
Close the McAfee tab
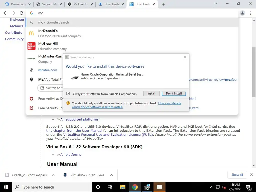(92, 4)
